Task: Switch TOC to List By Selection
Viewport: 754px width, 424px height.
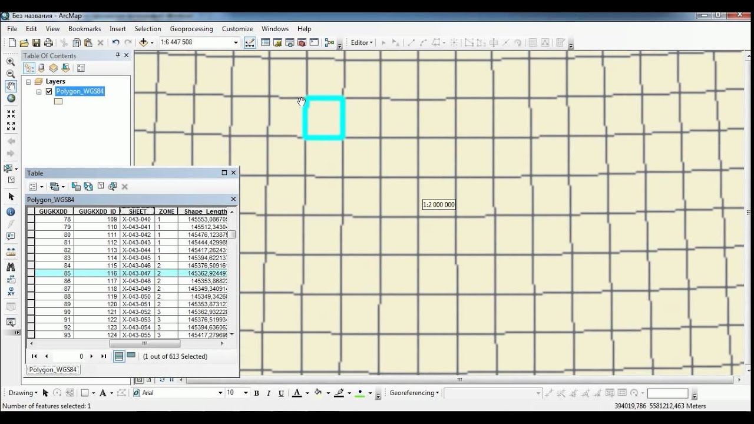Action: tap(65, 68)
